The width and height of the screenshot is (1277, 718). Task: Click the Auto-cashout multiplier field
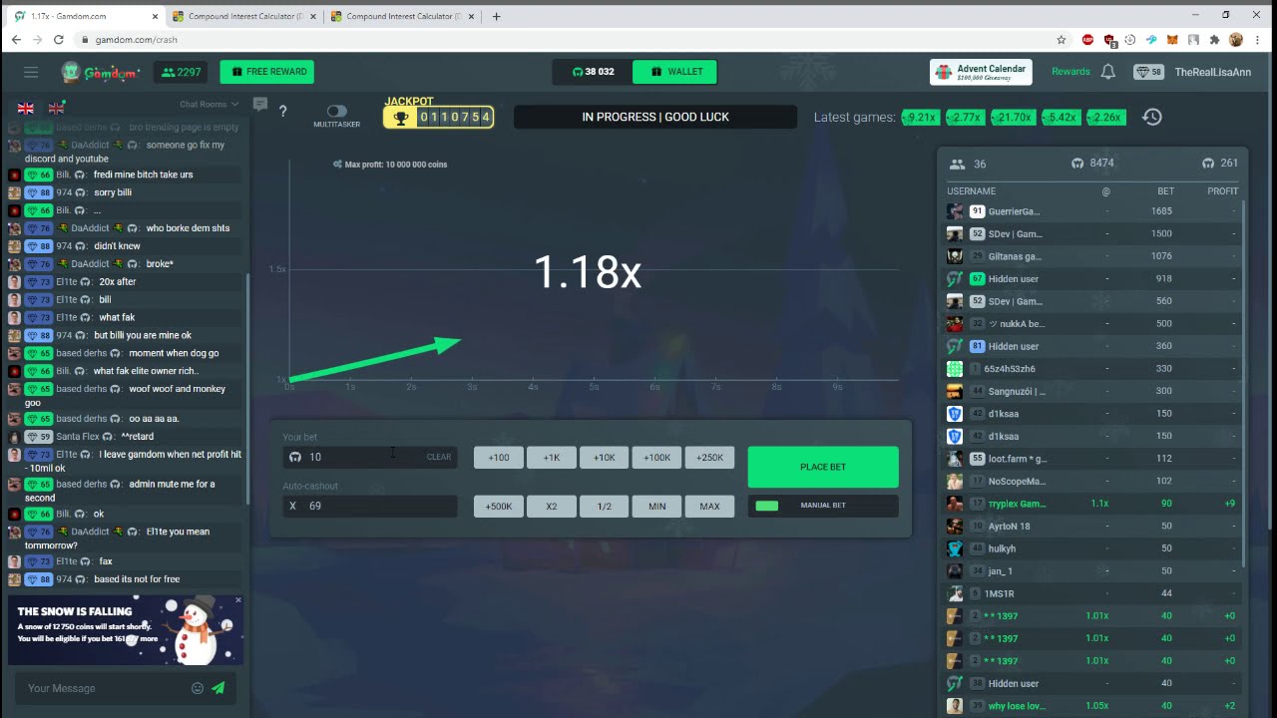click(369, 506)
